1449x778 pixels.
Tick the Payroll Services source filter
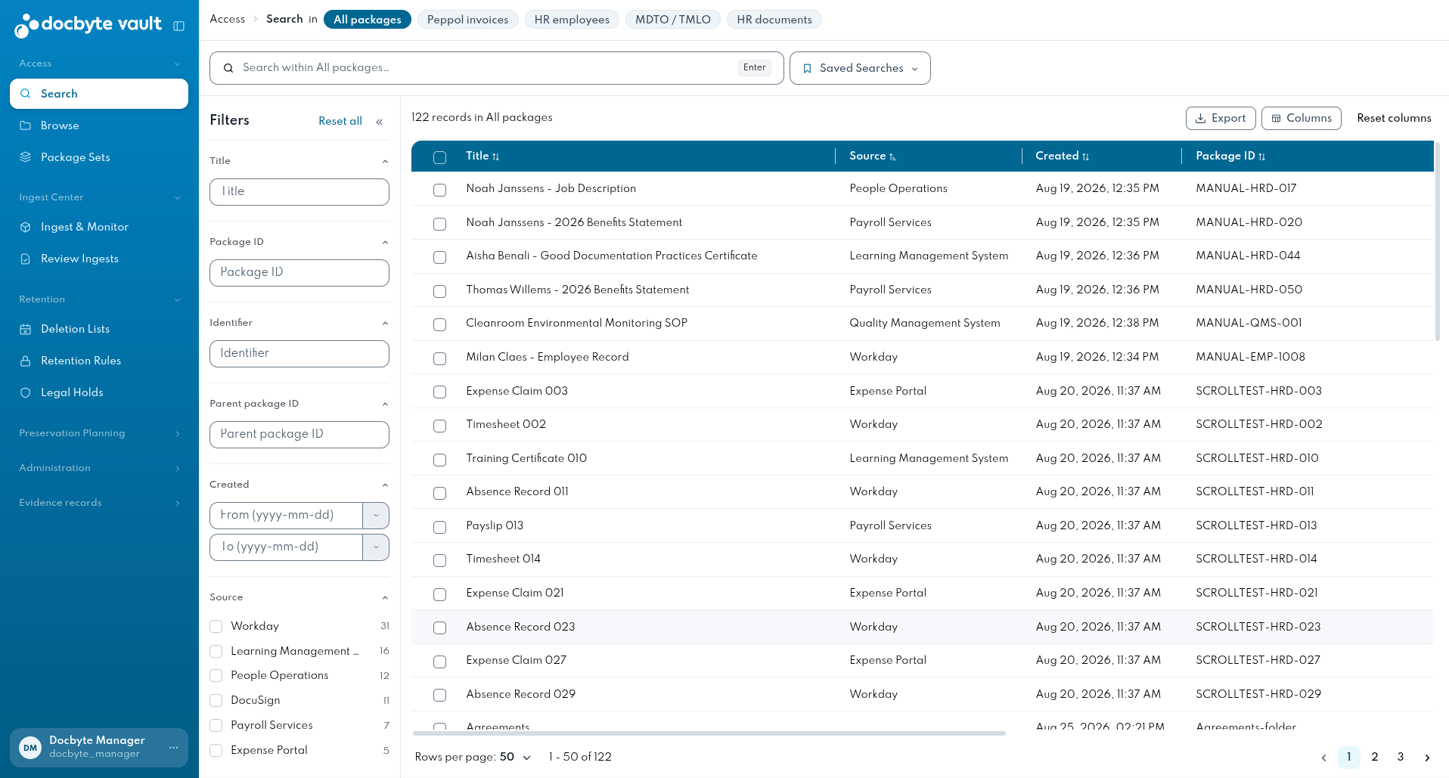216,725
